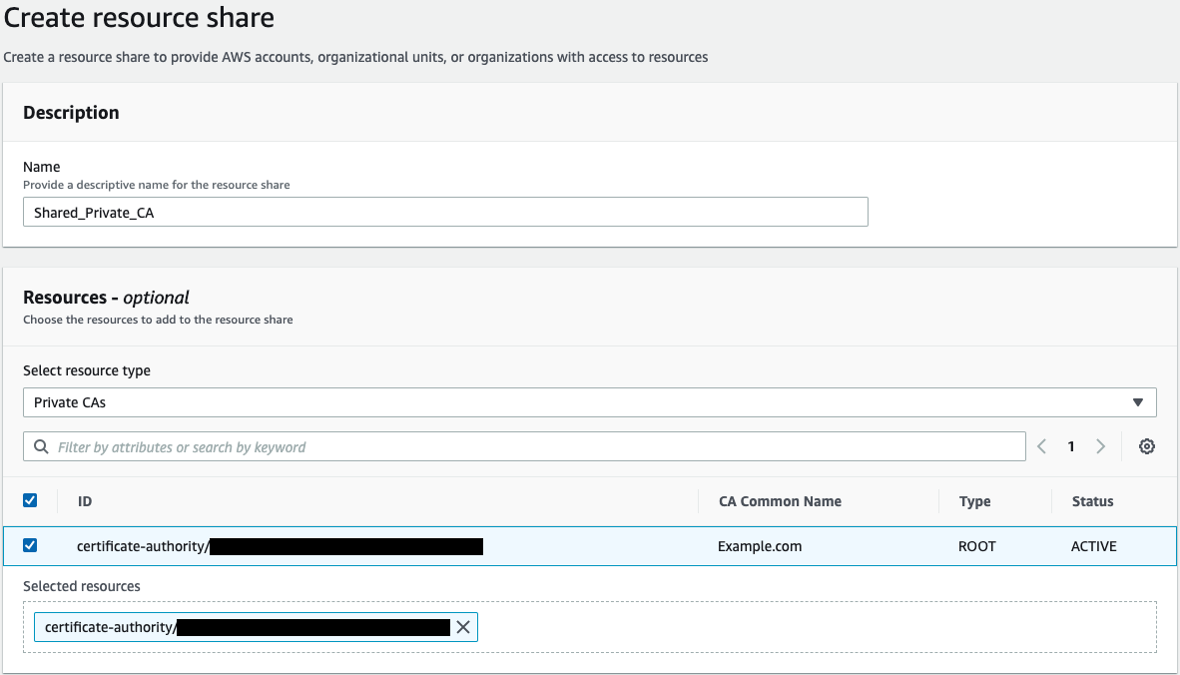Image resolution: width=1180 pixels, height=675 pixels.
Task: Click the ID column header
Action: click(x=84, y=500)
